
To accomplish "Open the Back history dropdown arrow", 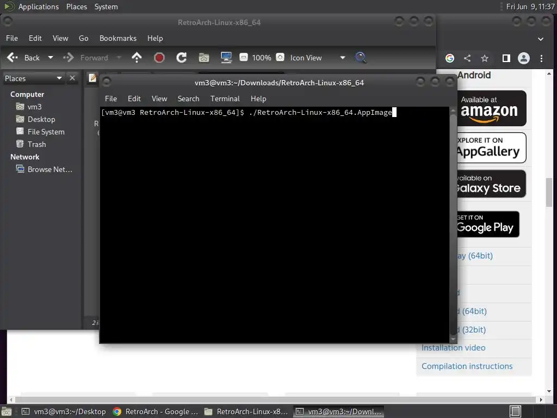I will pos(51,58).
